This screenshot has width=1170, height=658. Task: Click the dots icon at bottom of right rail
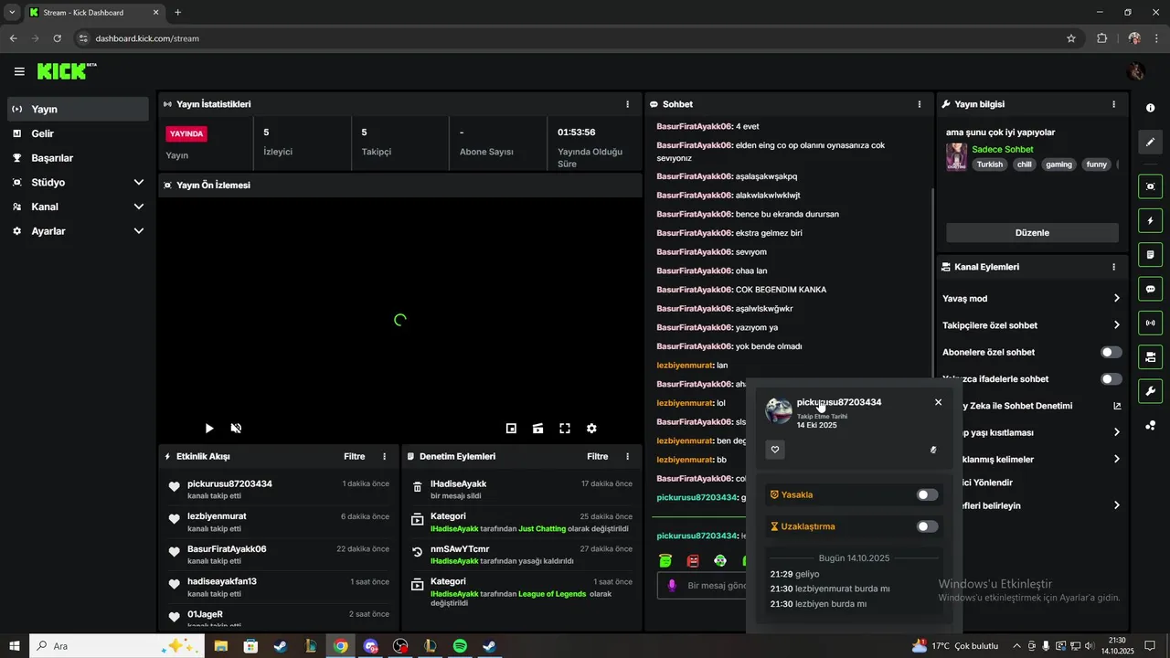(x=1150, y=425)
